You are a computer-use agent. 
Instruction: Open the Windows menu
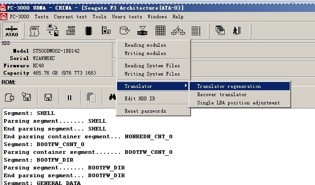click(157, 16)
